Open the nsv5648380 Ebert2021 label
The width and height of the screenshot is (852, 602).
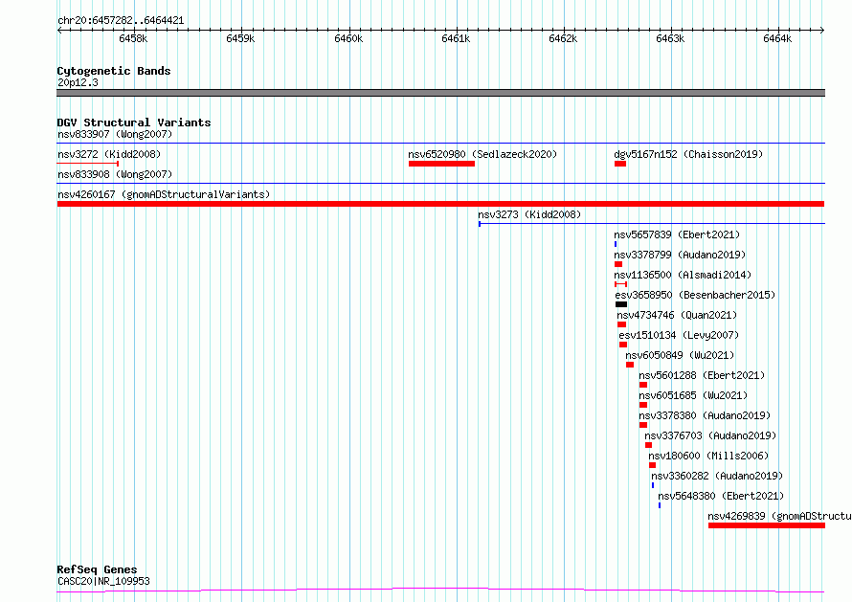tap(721, 496)
